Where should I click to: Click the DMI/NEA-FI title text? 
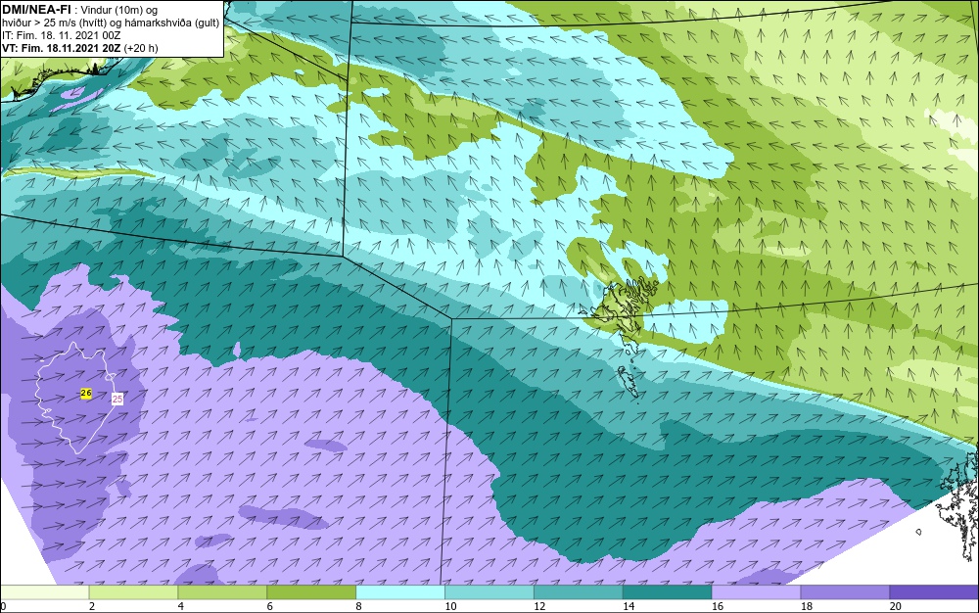36,9
